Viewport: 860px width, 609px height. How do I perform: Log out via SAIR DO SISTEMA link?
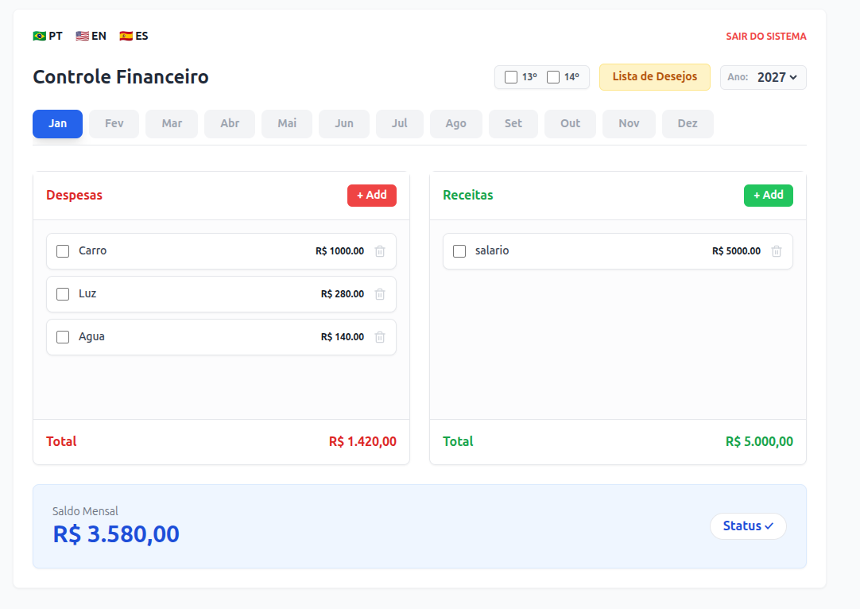click(x=765, y=36)
